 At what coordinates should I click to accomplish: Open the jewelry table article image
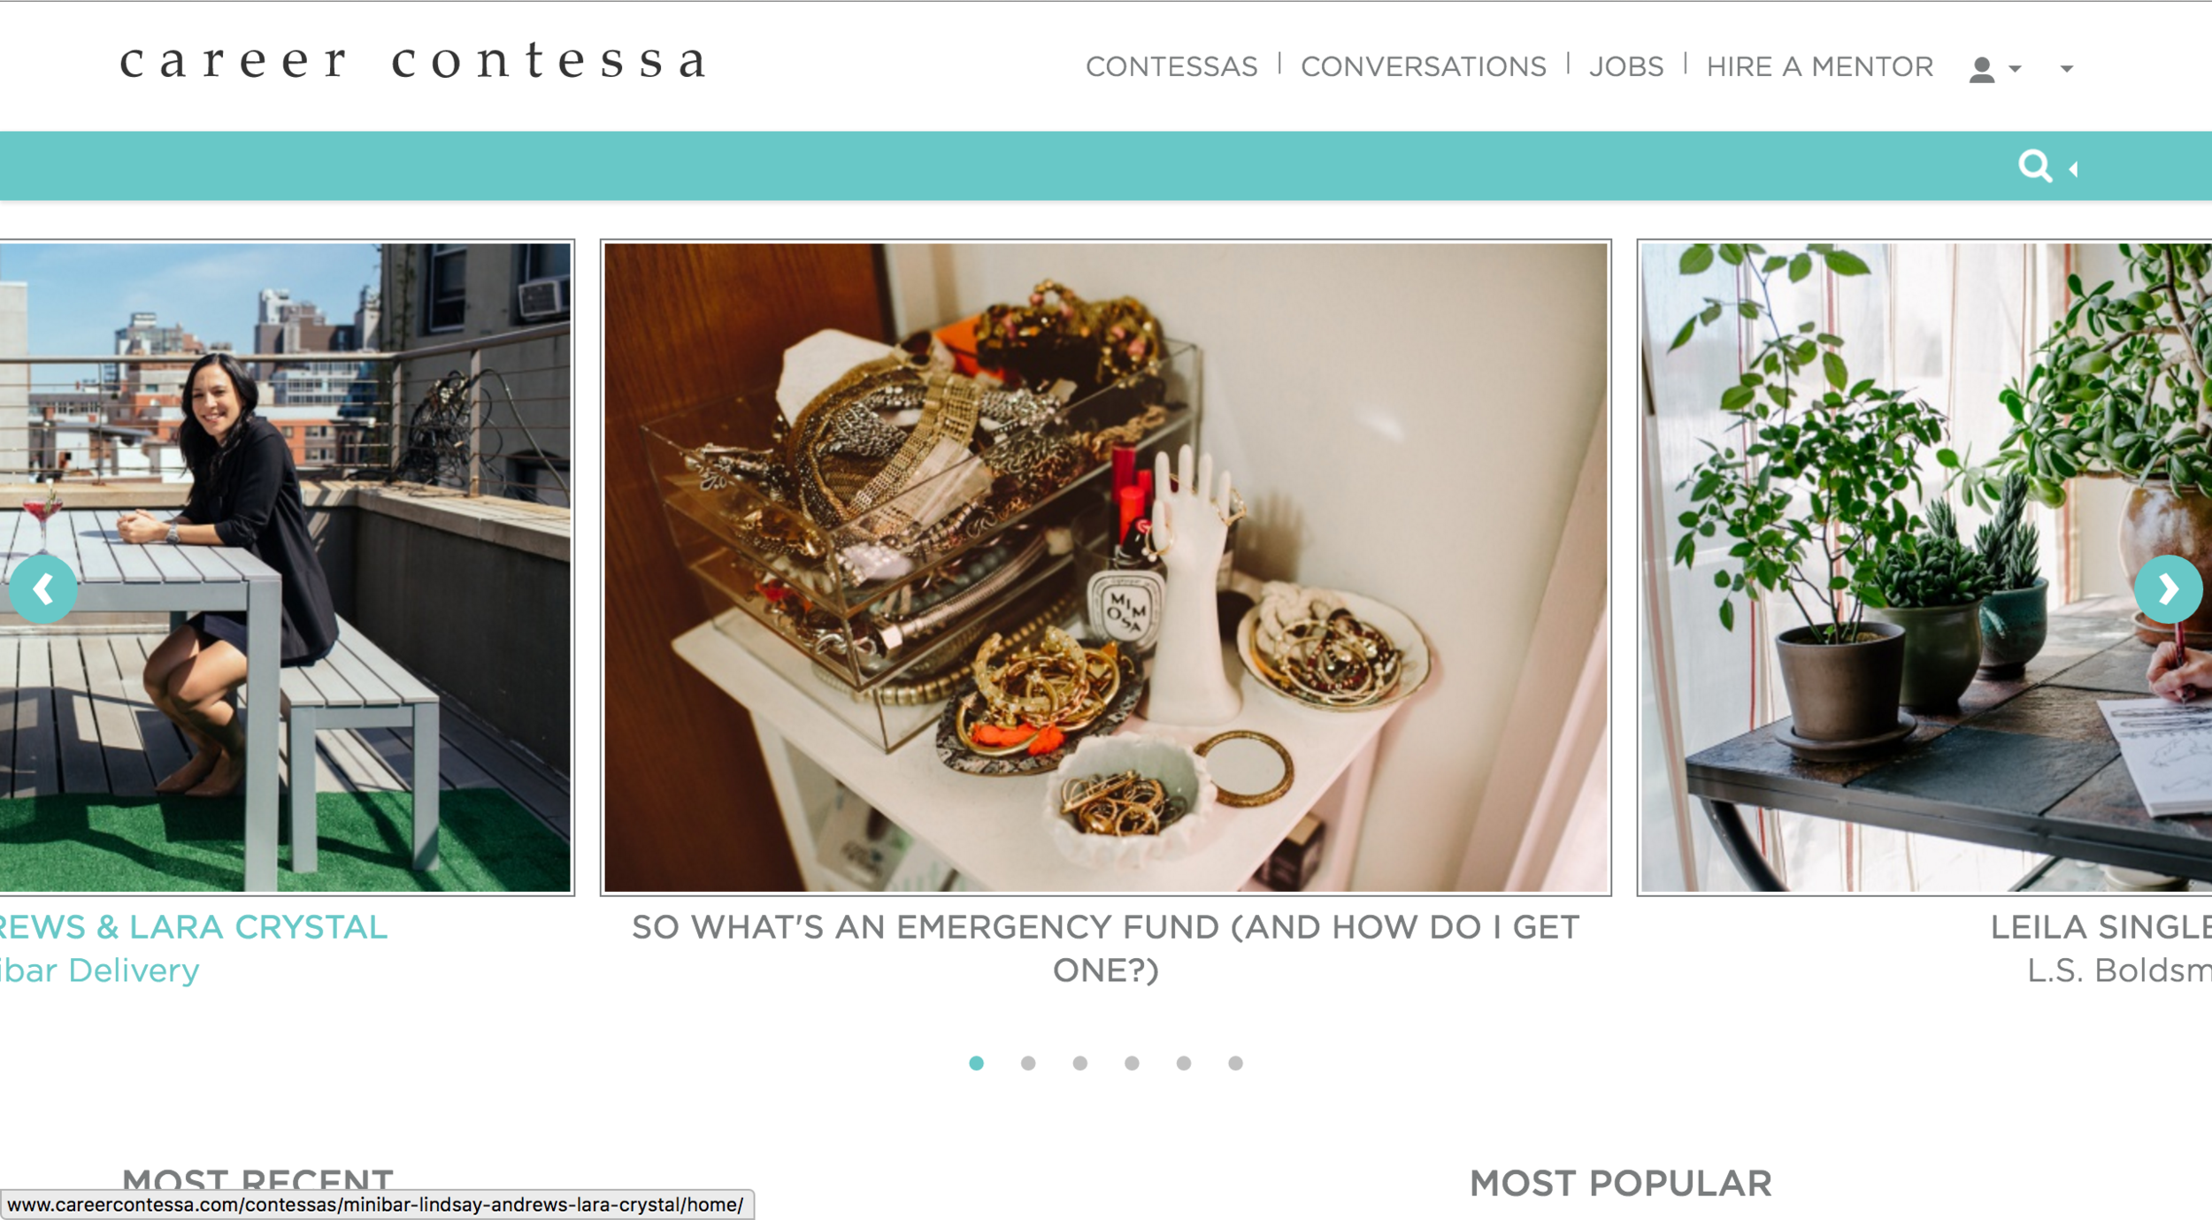pos(1105,567)
